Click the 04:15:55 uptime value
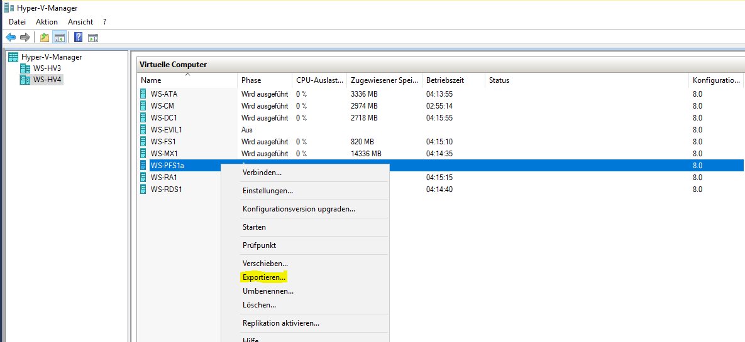The image size is (745, 342). tap(439, 117)
